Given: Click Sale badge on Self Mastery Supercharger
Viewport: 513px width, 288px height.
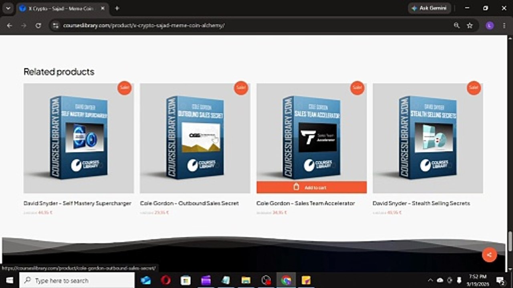Looking at the screenshot, I should 124,88.
